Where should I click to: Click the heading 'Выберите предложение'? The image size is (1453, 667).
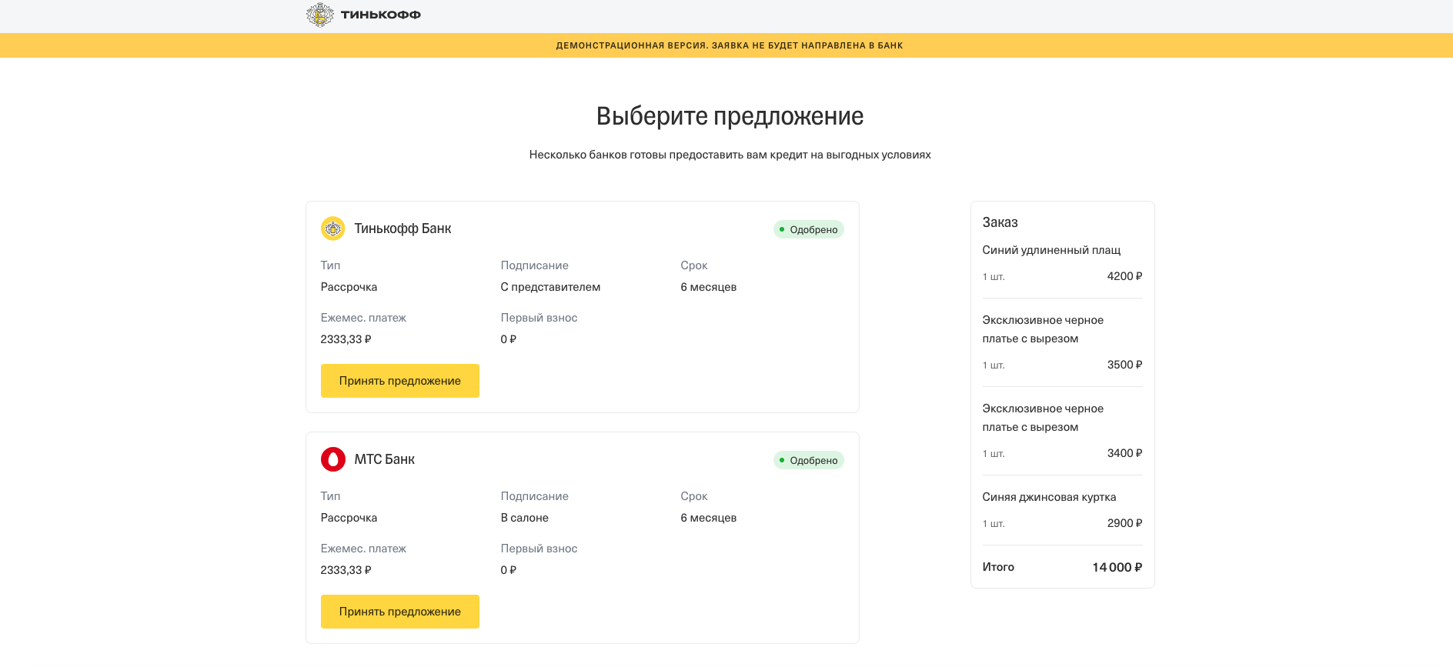pos(730,116)
